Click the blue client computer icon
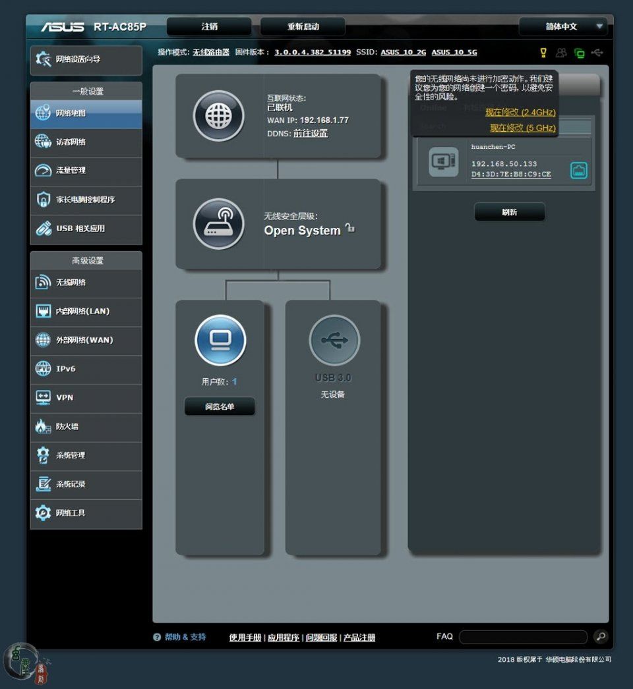Viewport: 633px width, 689px height. point(220,340)
